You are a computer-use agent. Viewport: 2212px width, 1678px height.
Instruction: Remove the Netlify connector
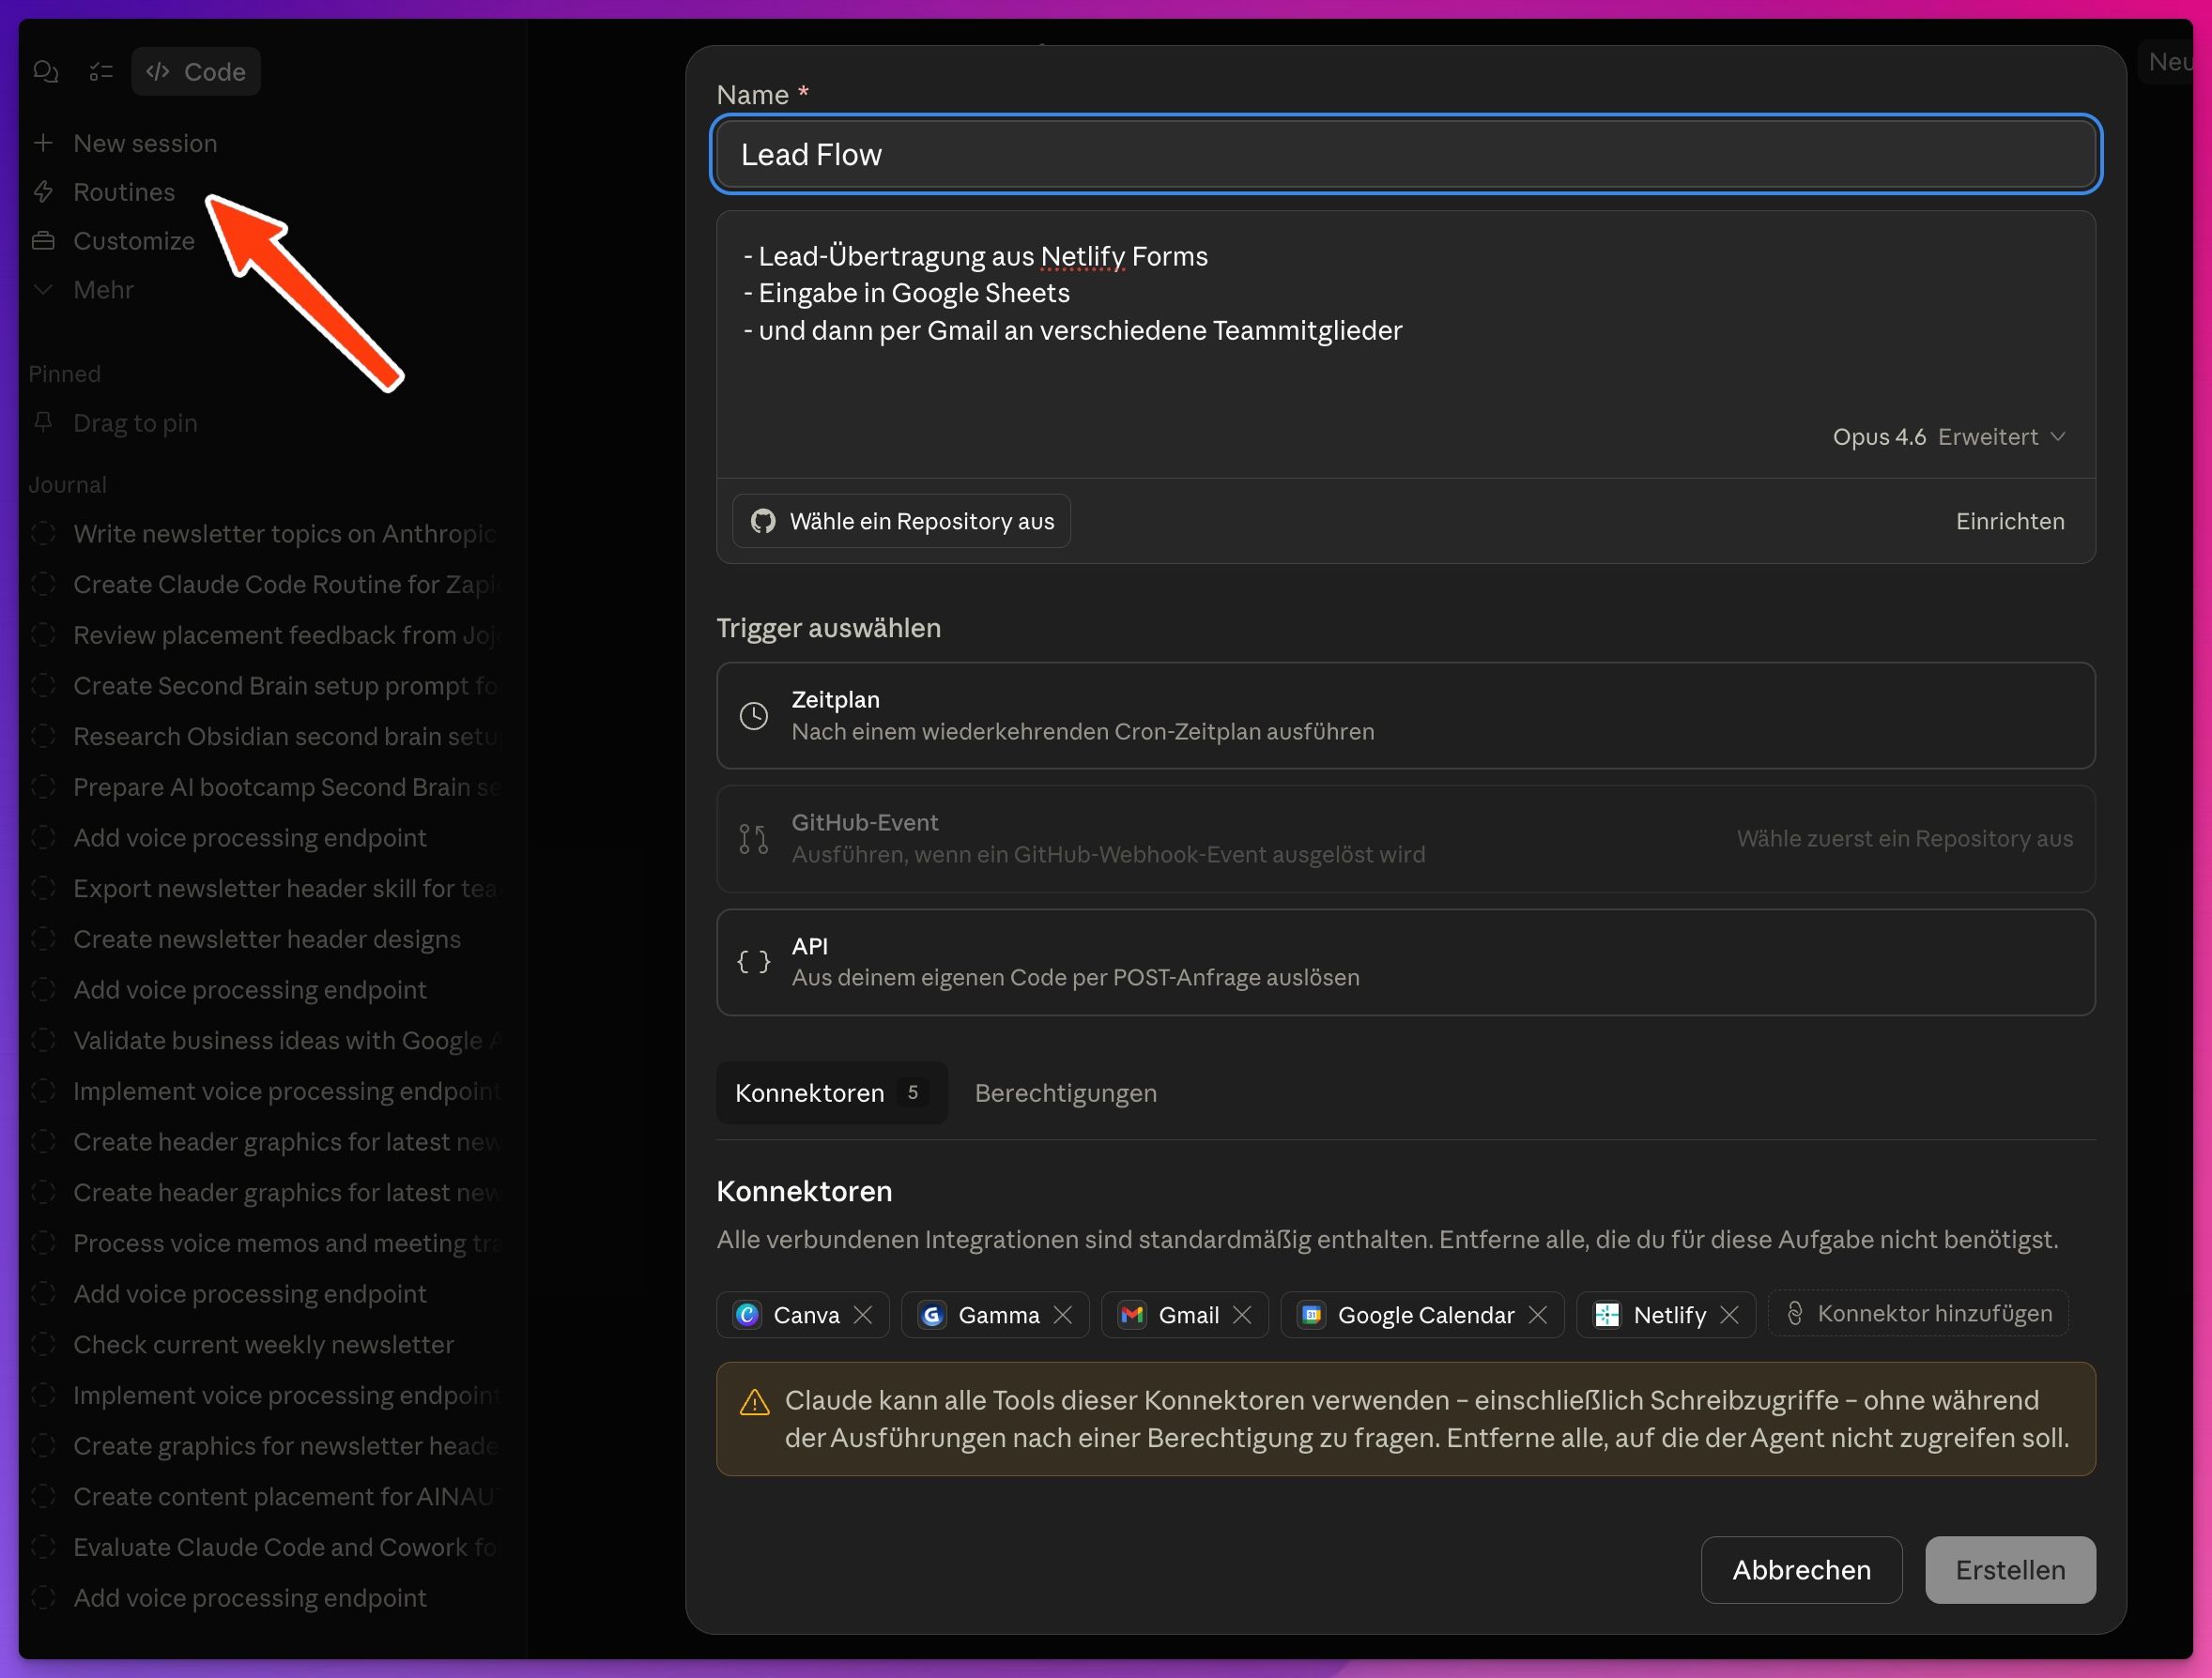tap(1729, 1315)
